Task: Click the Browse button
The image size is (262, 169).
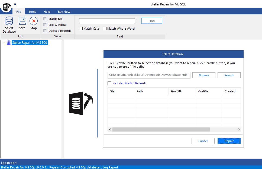Action: pyautogui.click(x=204, y=75)
